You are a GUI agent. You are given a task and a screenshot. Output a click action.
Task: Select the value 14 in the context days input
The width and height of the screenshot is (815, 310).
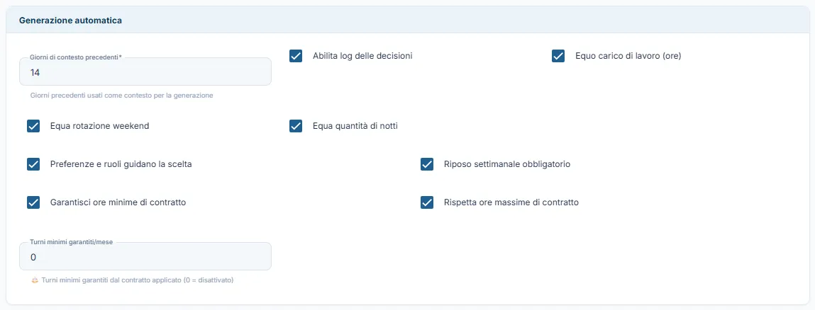pos(35,73)
